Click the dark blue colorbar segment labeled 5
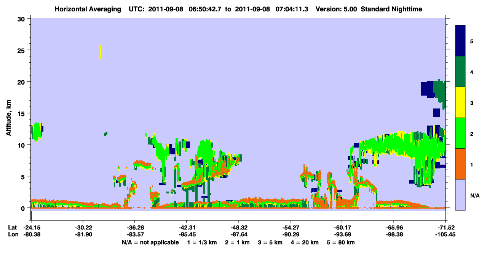This screenshot has height=253, width=495. (x=460, y=41)
